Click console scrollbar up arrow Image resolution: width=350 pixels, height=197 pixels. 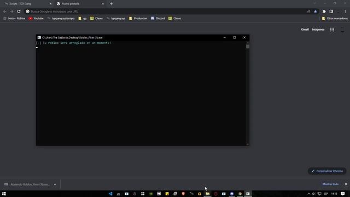click(248, 43)
